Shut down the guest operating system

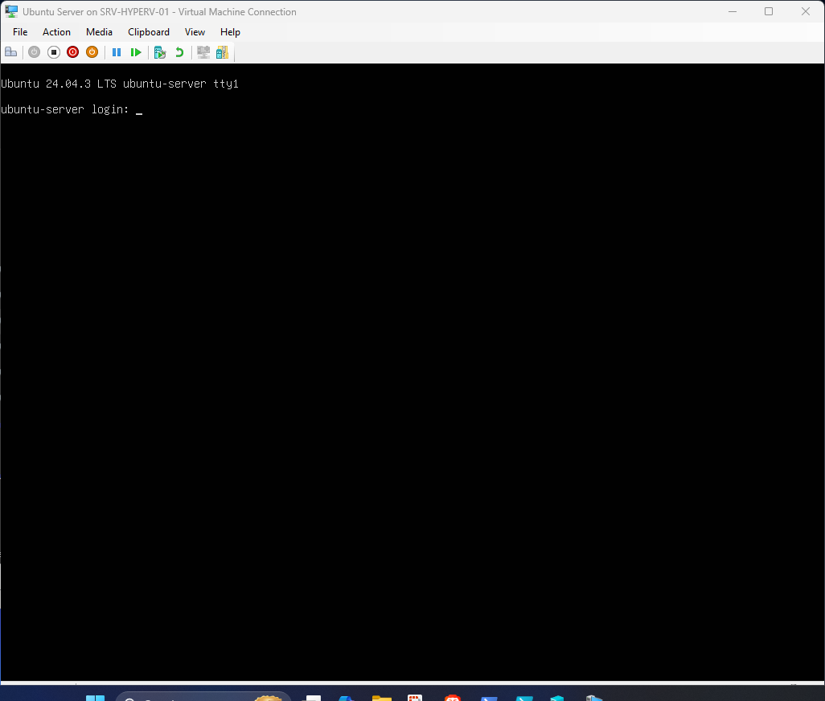pyautogui.click(x=72, y=51)
